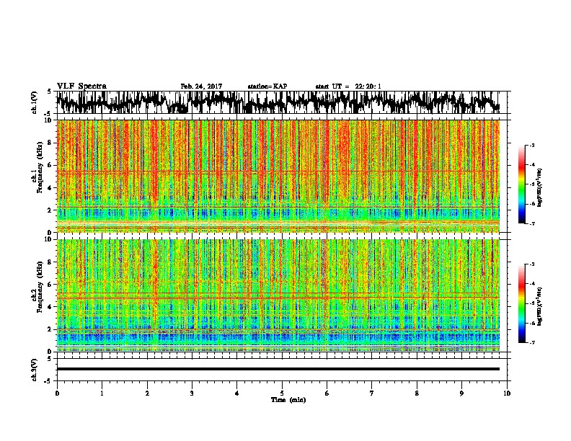This screenshot has height=441, width=571.
Task: Click time-axis tick label "3"
Action: 192,393
